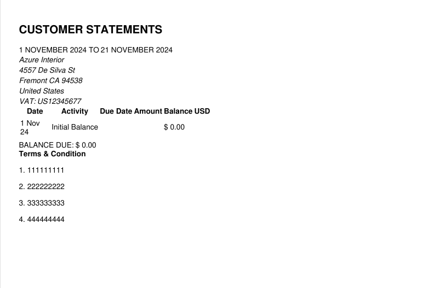This screenshot has height=288, width=434.
Task: Click the Due Date column header
Action: coord(116,111)
